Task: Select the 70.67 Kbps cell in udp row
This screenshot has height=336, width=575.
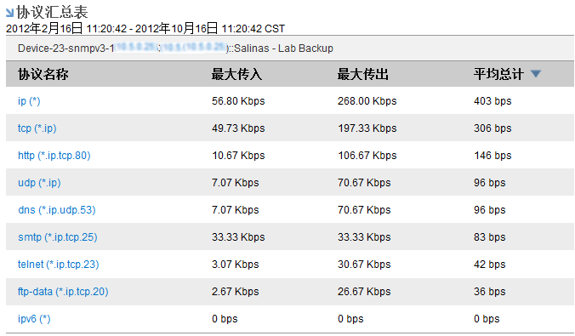Action: (x=364, y=183)
